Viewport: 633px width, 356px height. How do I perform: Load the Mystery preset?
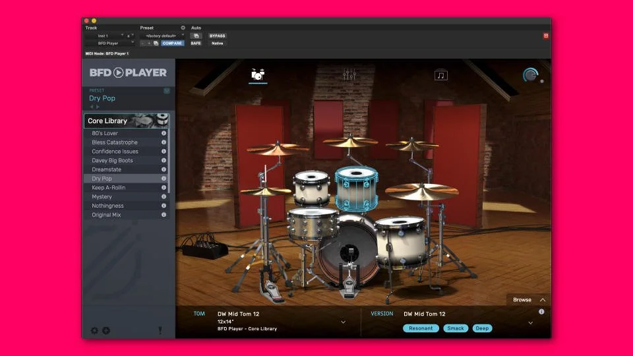125,196
